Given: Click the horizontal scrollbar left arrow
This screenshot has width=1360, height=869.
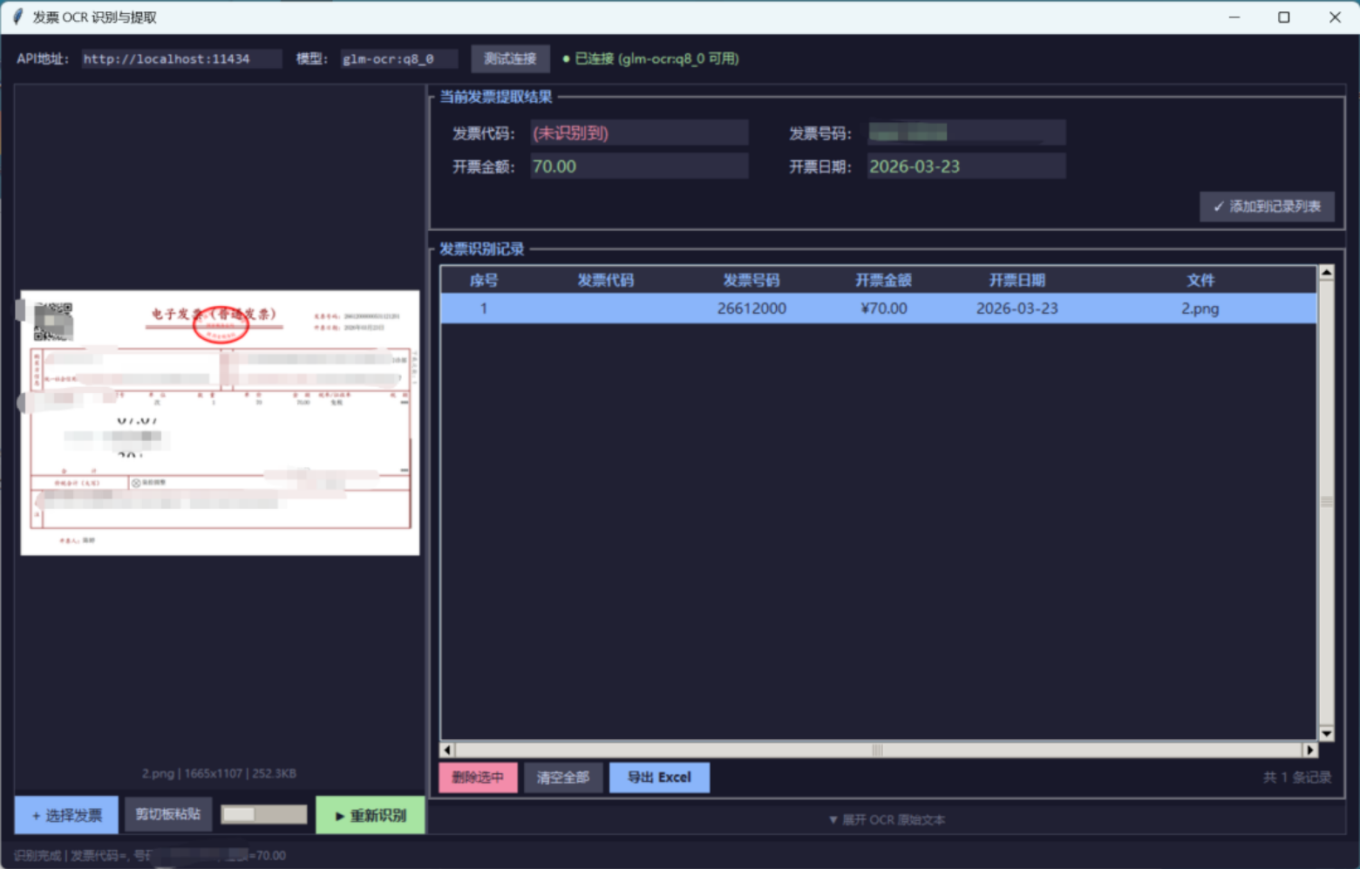Looking at the screenshot, I should pos(447,750).
